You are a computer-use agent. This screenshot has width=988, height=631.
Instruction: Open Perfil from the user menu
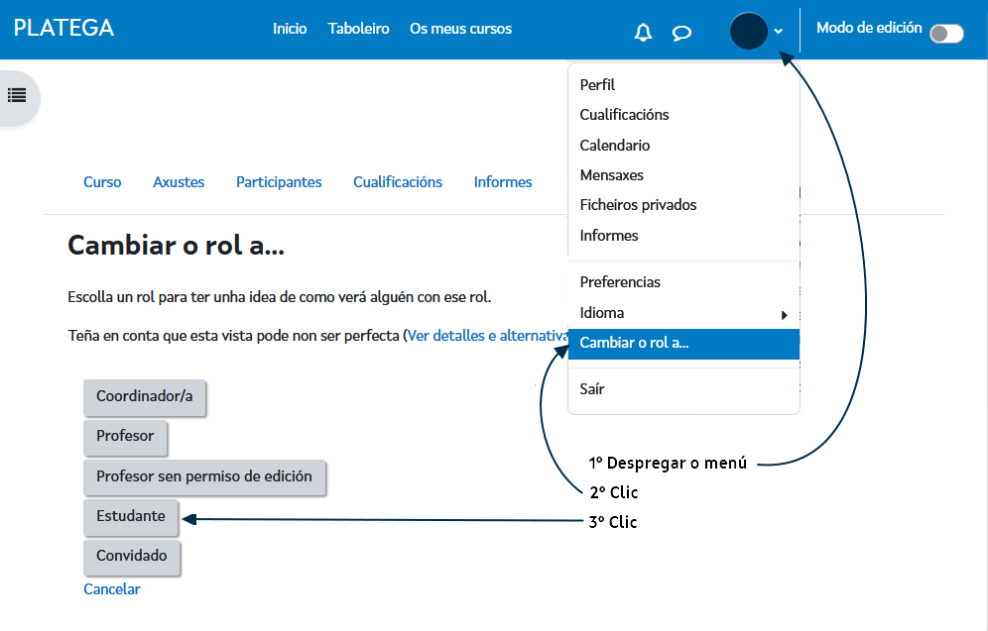596,84
